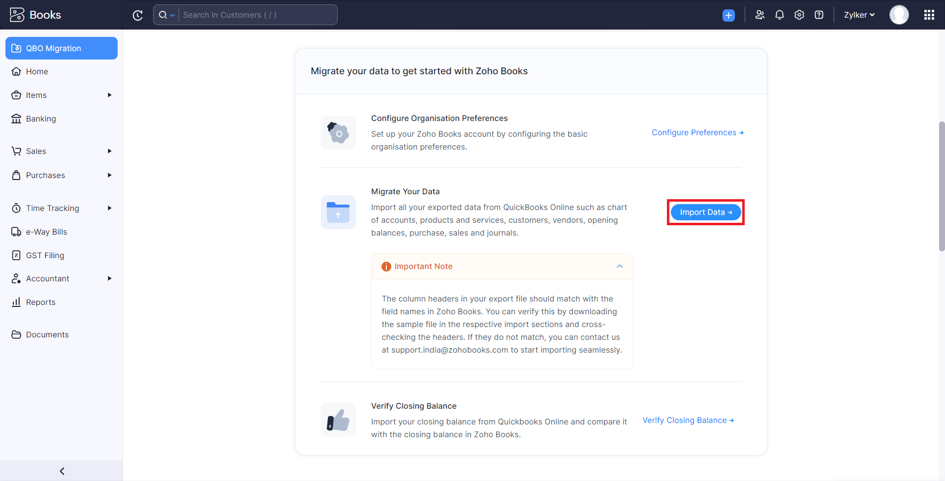Click the page vertical scrollbar
945x481 pixels.
(x=942, y=186)
